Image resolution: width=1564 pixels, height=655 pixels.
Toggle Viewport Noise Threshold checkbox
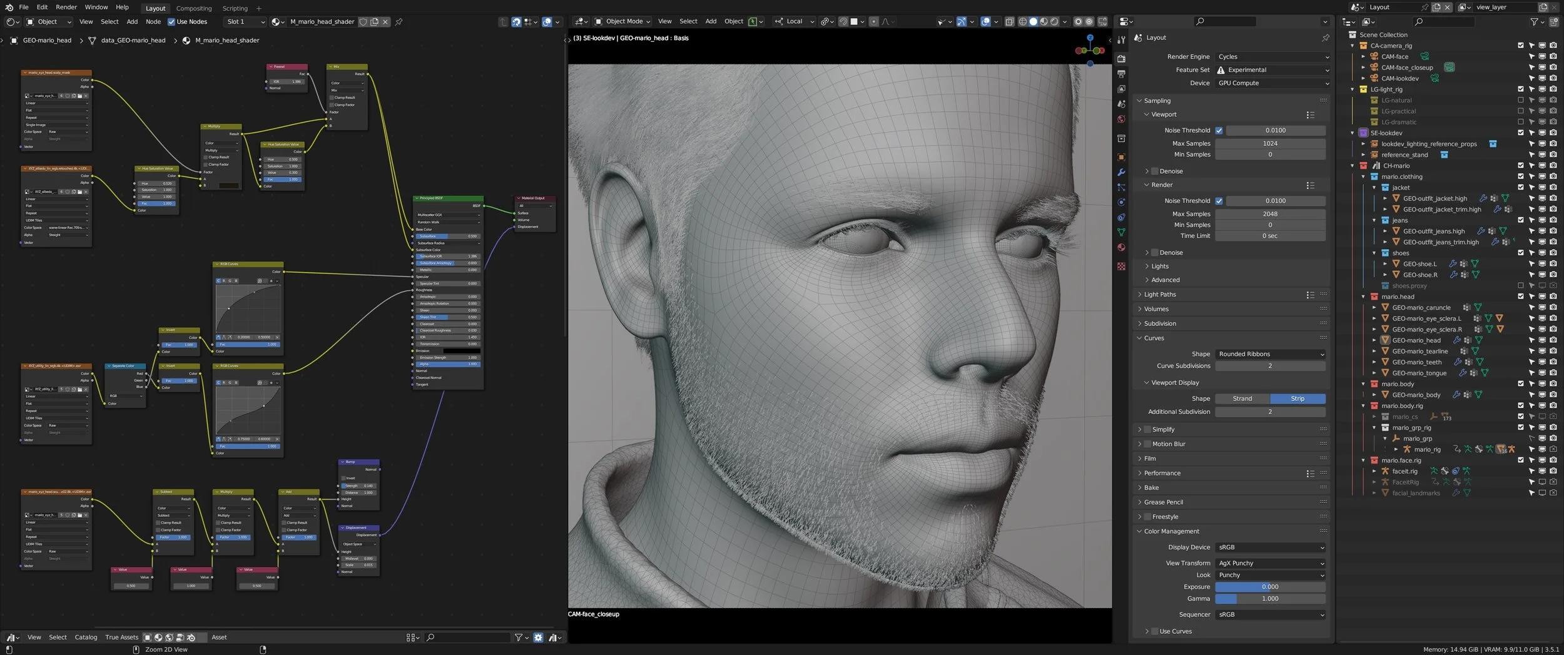click(1219, 130)
